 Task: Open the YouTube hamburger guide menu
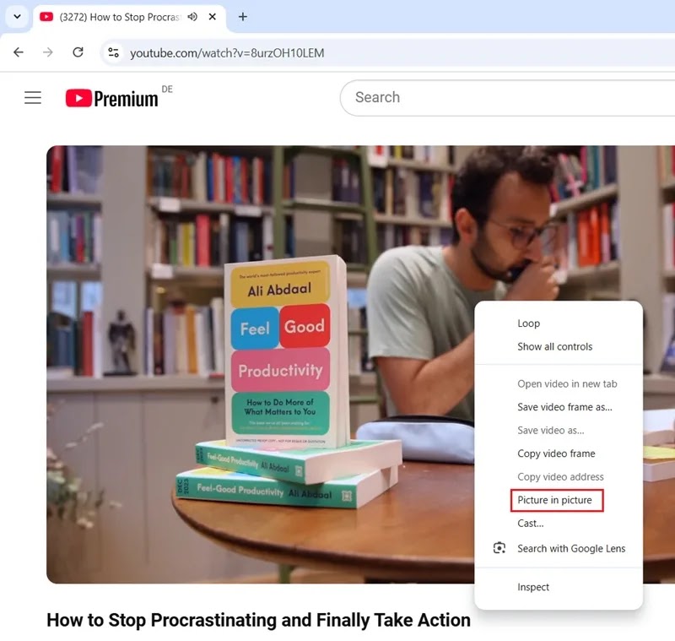[x=33, y=98]
